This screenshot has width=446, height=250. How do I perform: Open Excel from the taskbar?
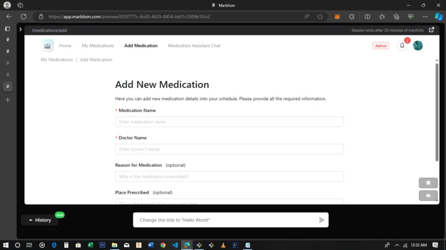tap(90, 245)
